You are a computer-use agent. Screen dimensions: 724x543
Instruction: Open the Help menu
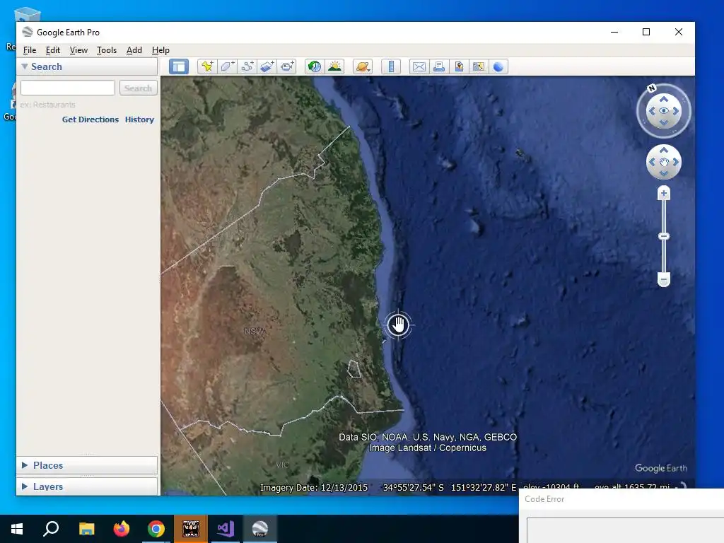coord(160,50)
